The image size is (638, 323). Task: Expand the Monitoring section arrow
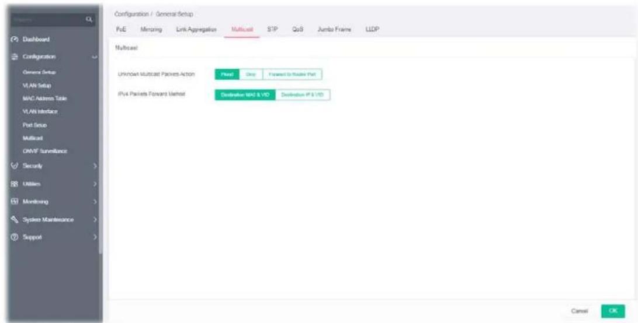point(95,202)
